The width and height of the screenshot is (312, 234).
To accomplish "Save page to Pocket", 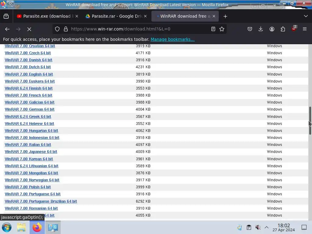I will [x=250, y=29].
